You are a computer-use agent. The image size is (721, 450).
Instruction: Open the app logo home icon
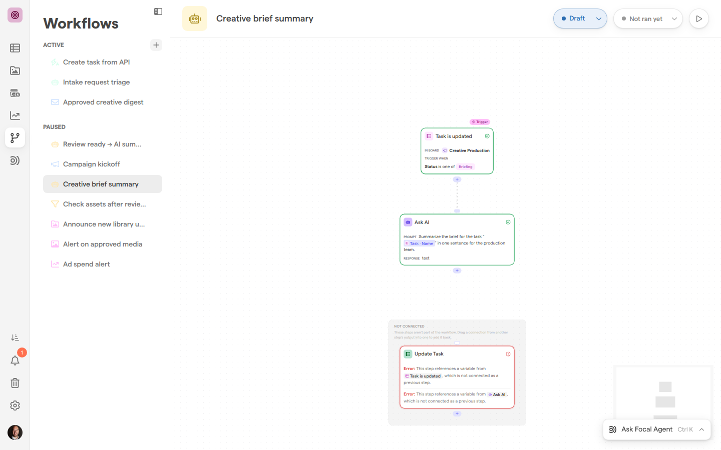coord(15,15)
